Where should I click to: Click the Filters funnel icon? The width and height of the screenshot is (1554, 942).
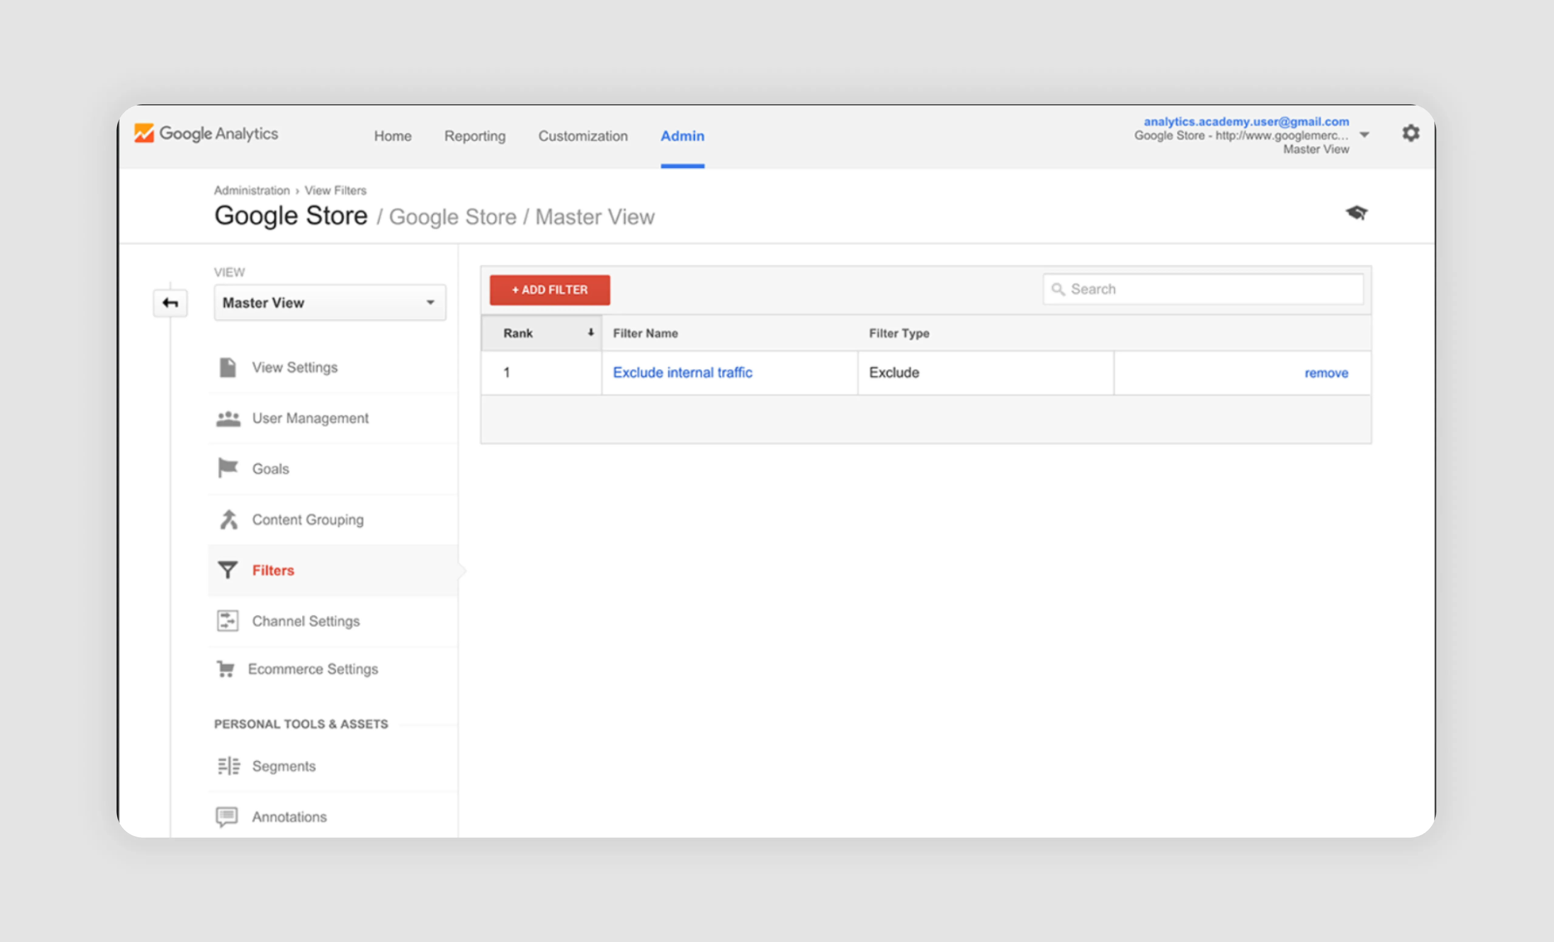(228, 570)
